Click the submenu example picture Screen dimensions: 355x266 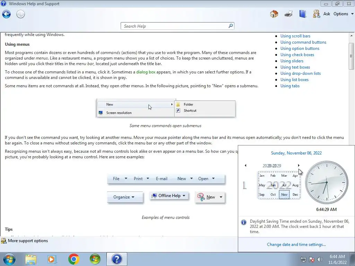pyautogui.click(x=166, y=108)
